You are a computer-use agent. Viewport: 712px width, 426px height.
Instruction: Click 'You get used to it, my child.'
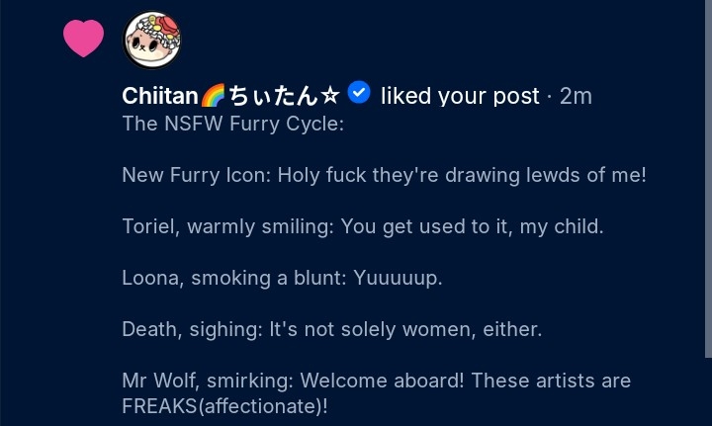pos(473,226)
